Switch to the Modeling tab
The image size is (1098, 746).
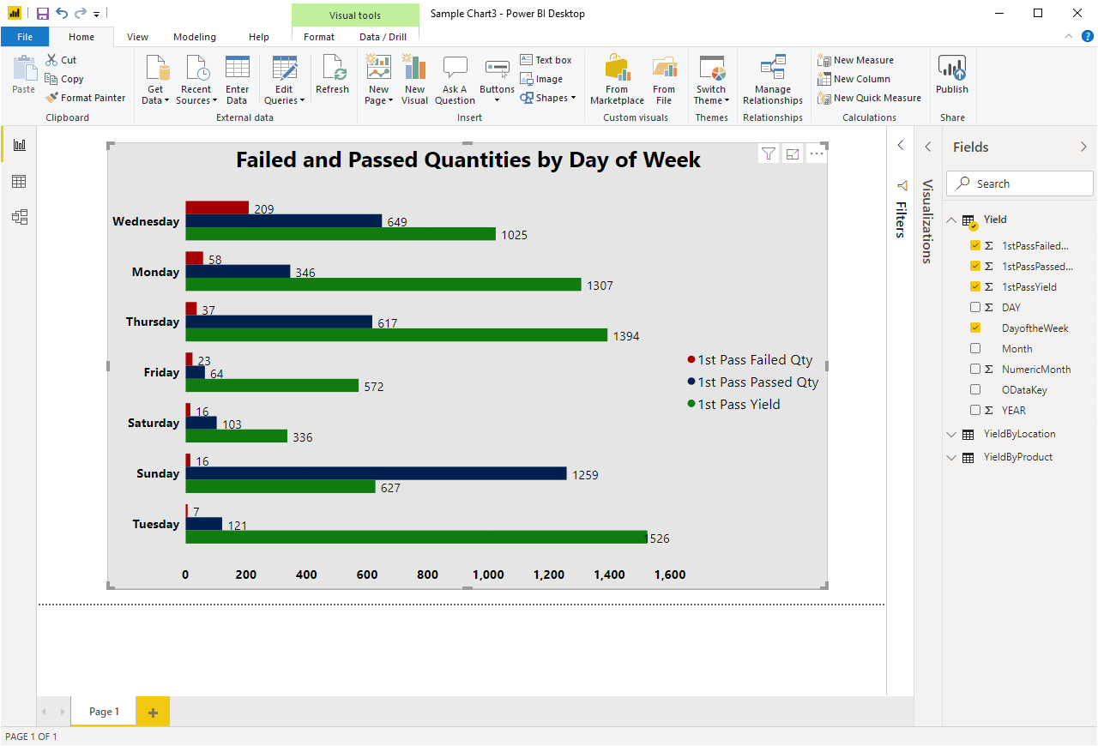pyautogui.click(x=194, y=37)
